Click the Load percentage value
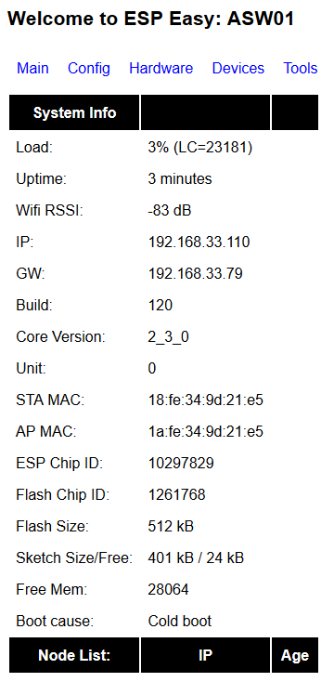 pyautogui.click(x=200, y=148)
